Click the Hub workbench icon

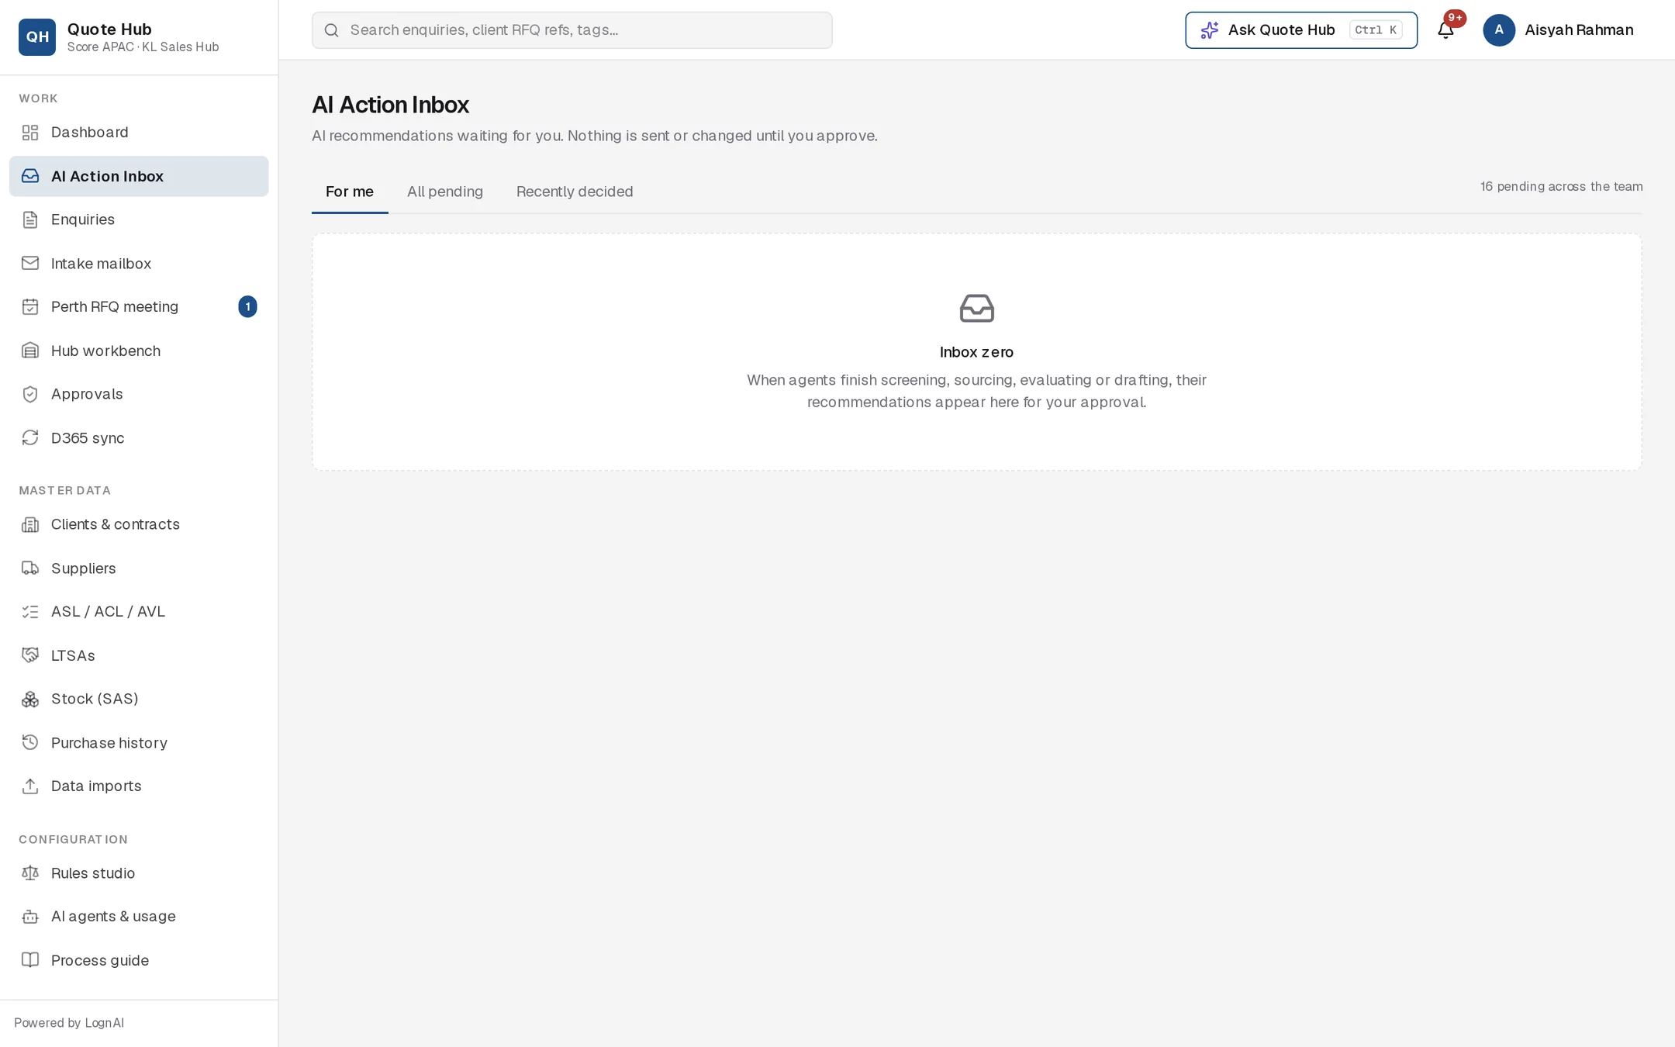coord(30,351)
